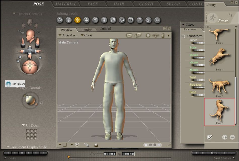
Task: Click the Flyaround view loop icon
Action: [38, 32]
